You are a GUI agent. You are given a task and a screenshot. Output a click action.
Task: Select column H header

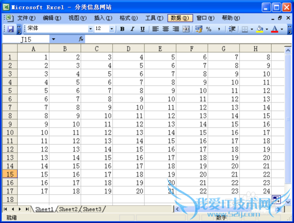[x=256, y=49]
